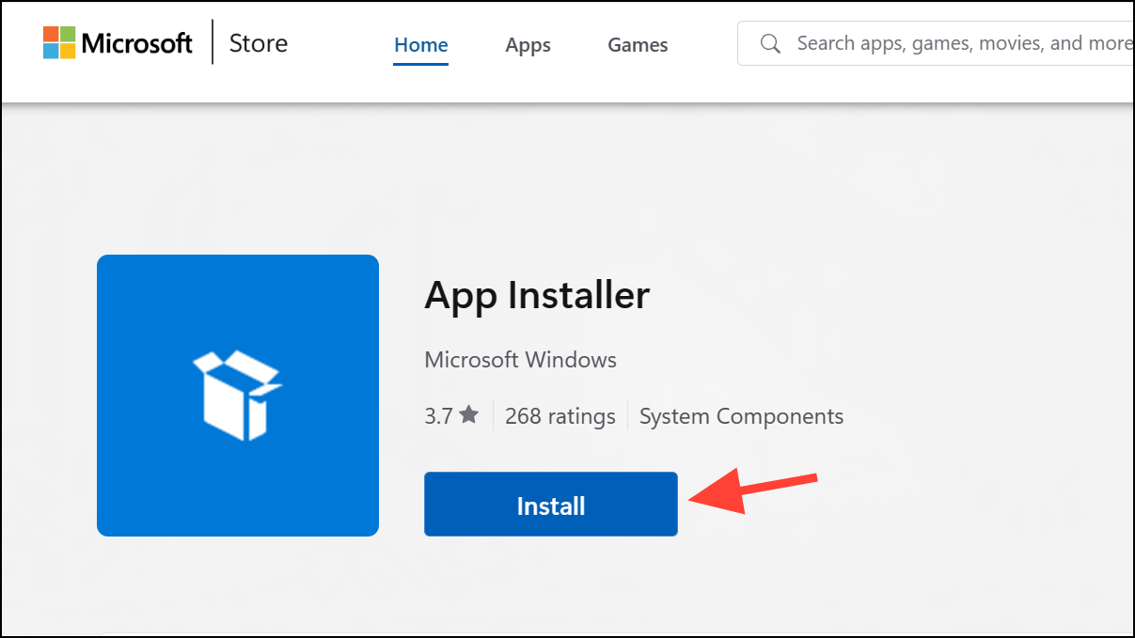Click the Store label
The height and width of the screenshot is (638, 1135).
(258, 42)
